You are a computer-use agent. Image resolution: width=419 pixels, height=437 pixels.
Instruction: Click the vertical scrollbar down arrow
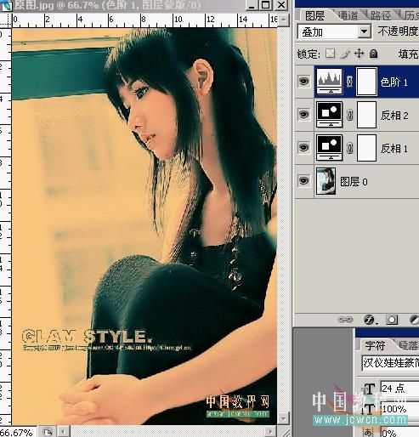(x=283, y=418)
